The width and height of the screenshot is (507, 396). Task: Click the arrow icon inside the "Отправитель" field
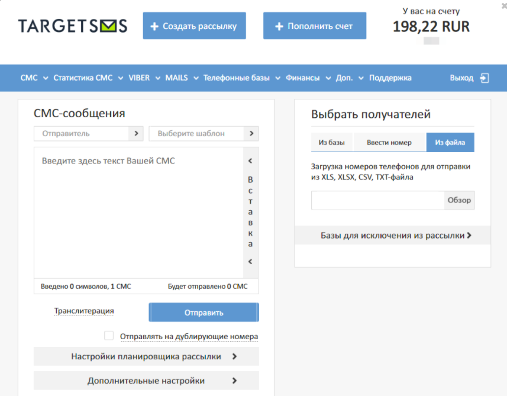(137, 133)
